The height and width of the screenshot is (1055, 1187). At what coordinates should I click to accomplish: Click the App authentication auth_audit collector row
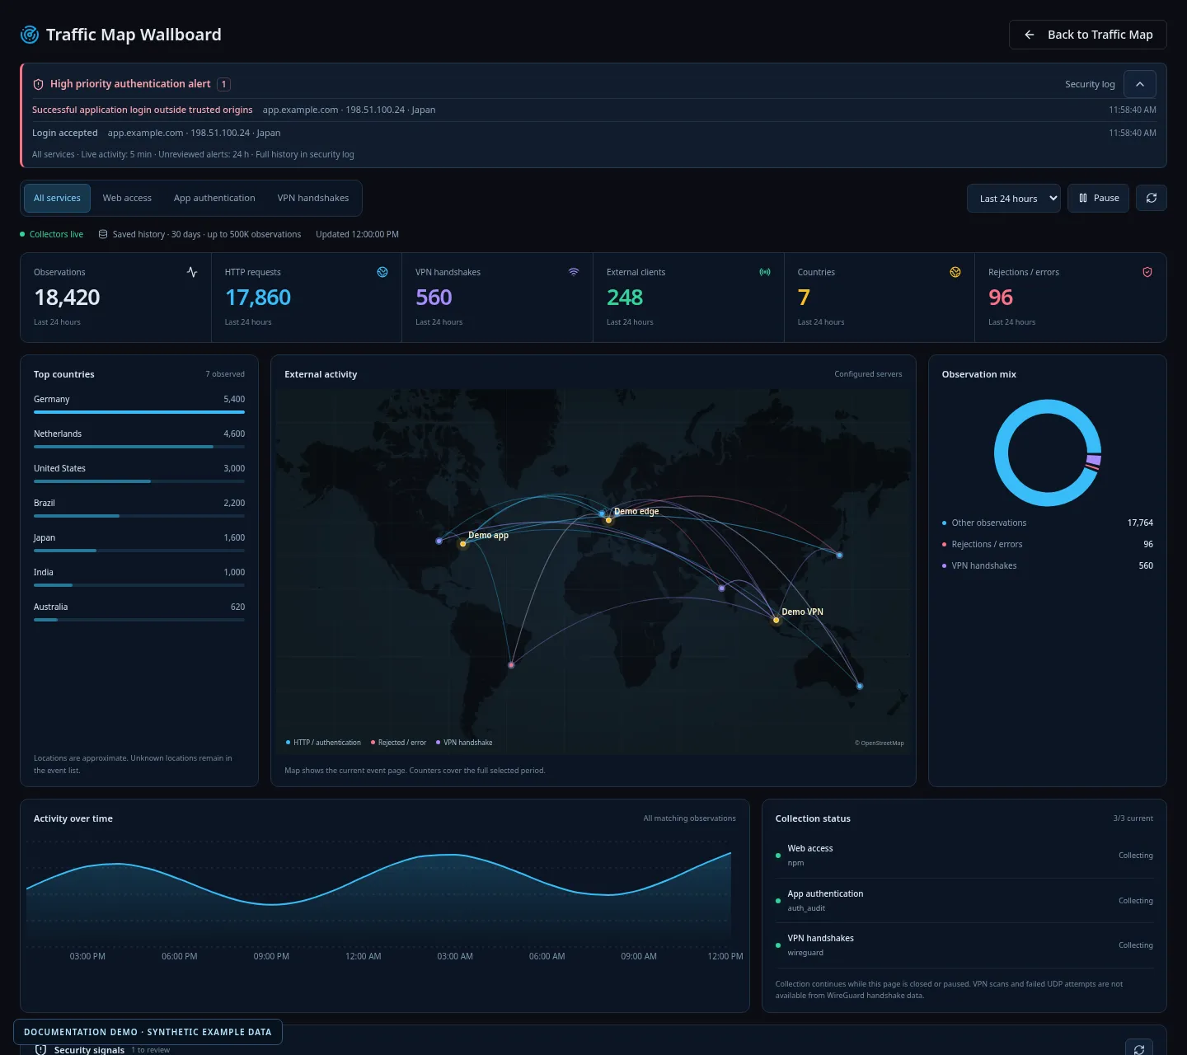click(964, 901)
